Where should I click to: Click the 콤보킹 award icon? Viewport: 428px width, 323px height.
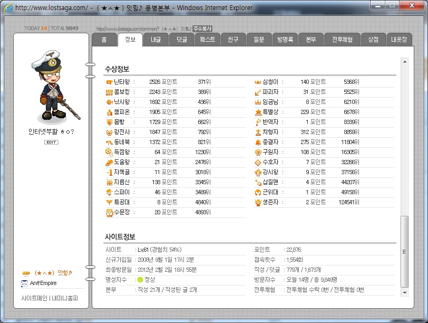pyautogui.click(x=109, y=92)
